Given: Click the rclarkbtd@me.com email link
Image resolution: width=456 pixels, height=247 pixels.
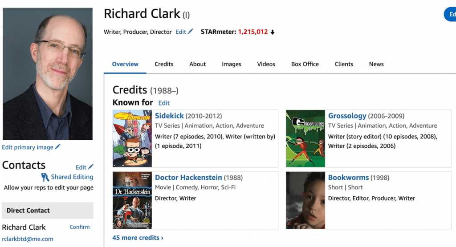Looking at the screenshot, I should click(28, 239).
